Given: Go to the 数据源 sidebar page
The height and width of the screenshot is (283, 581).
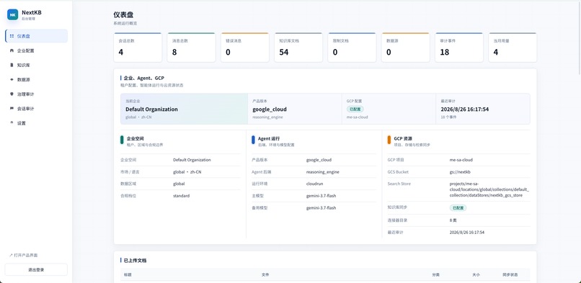Looking at the screenshot, I should tap(36, 79).
